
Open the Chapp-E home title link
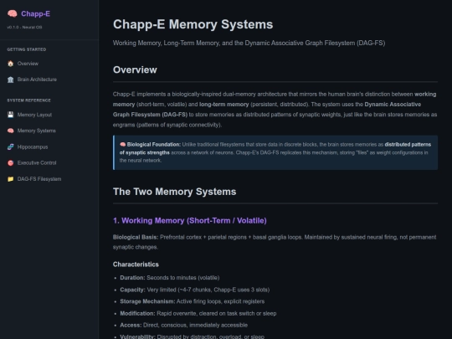tap(35, 14)
